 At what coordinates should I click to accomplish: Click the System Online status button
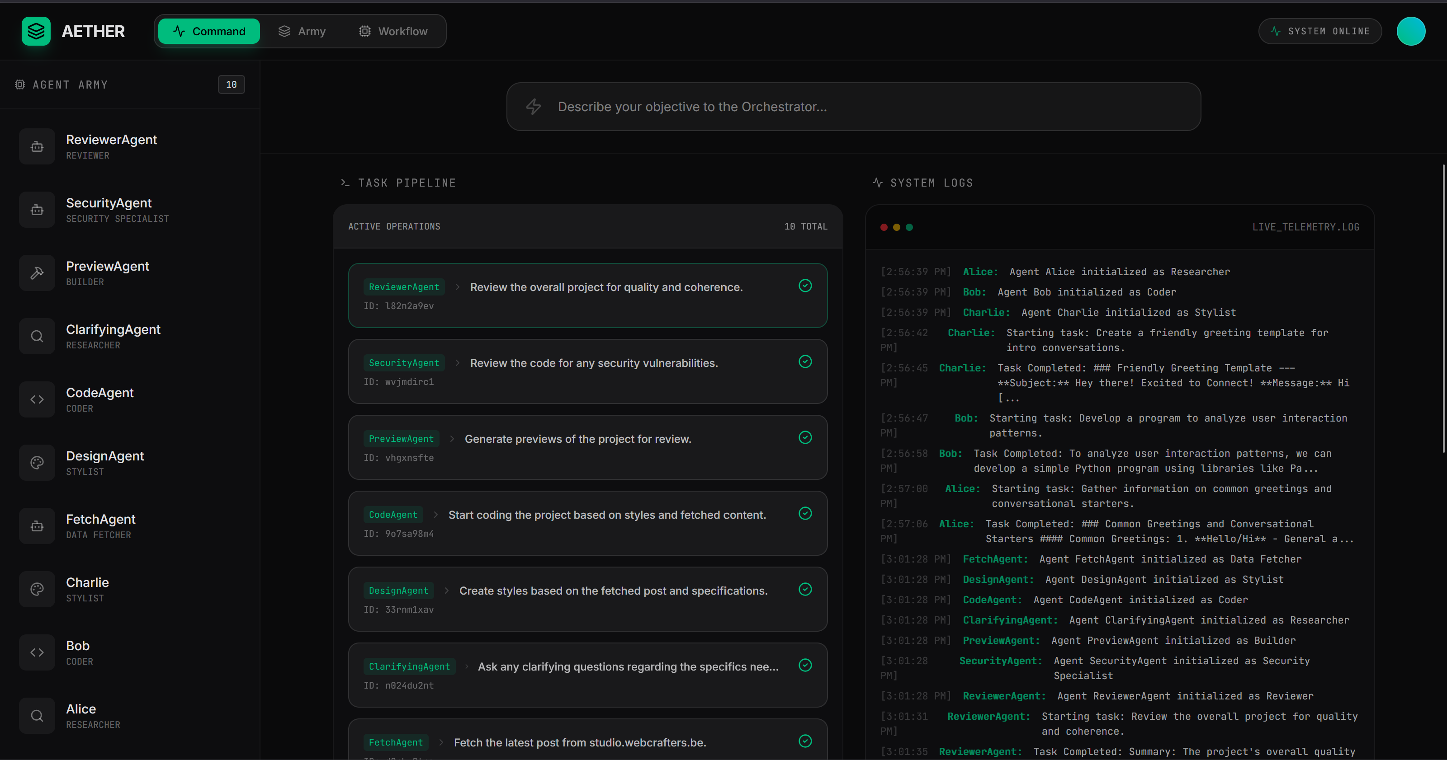pos(1319,32)
